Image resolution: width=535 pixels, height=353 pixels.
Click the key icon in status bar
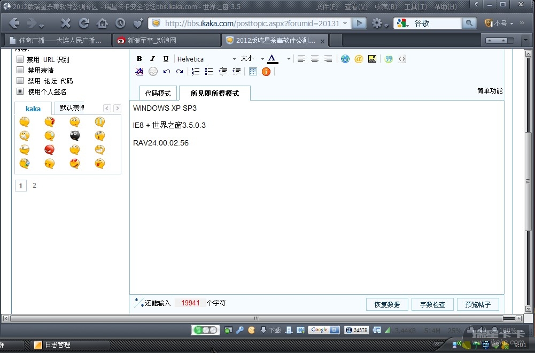point(240,330)
